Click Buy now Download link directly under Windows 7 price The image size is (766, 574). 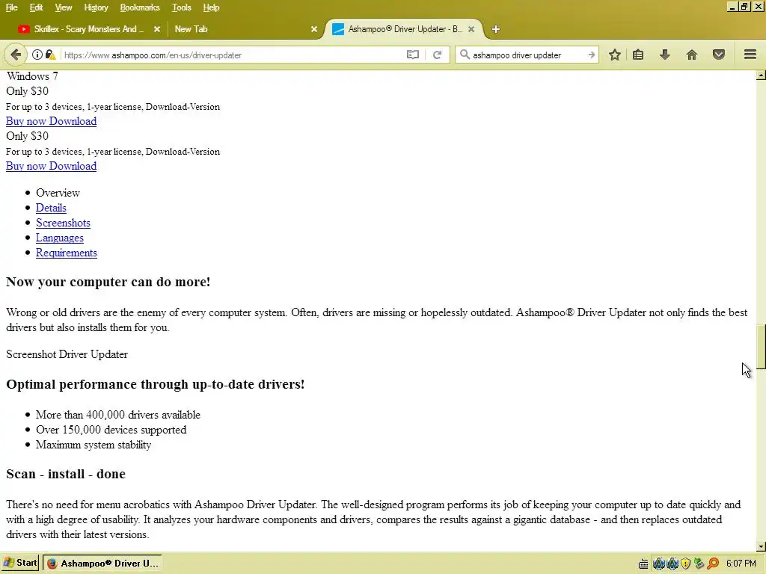52,121
